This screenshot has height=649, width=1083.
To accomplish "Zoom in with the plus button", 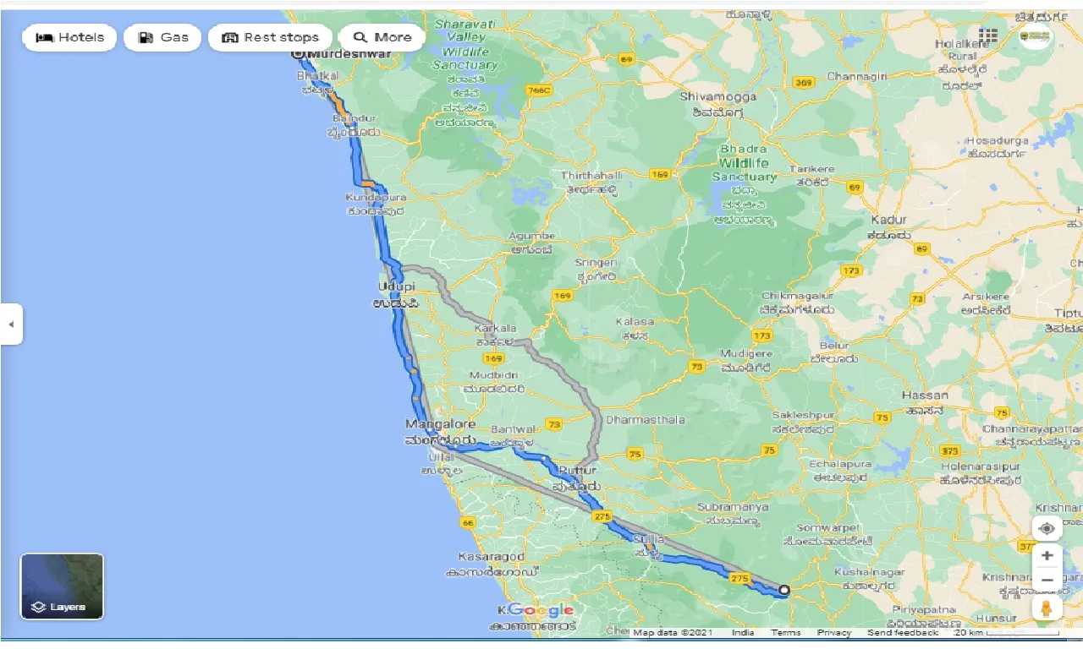I will click(1047, 556).
